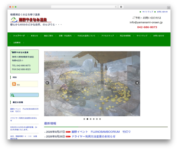Click the browser address bar

[84, 7]
